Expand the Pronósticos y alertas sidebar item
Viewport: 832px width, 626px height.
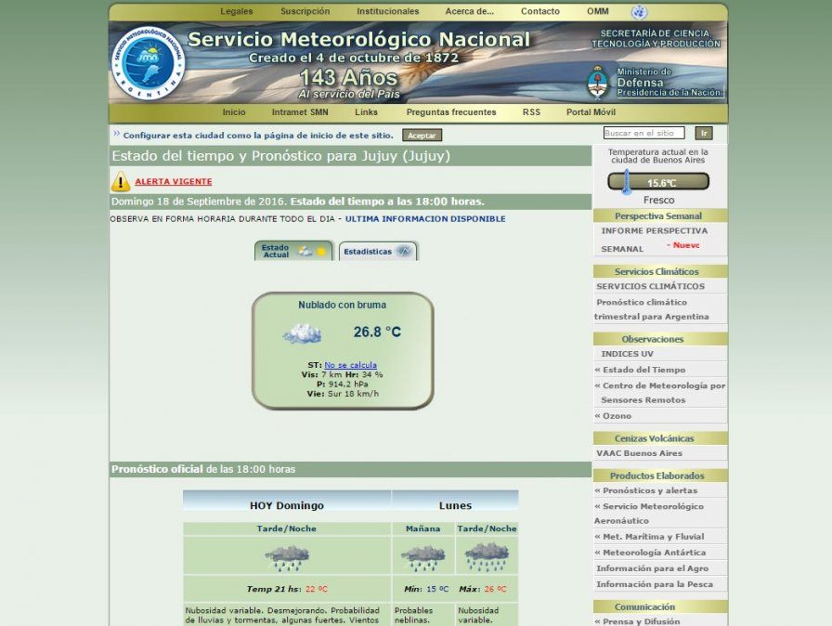tap(649, 490)
